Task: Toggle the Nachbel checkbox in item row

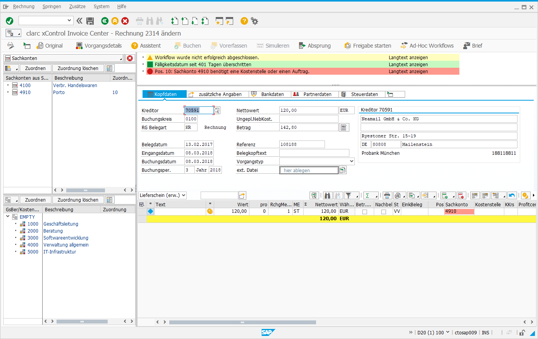Action: coord(383,212)
